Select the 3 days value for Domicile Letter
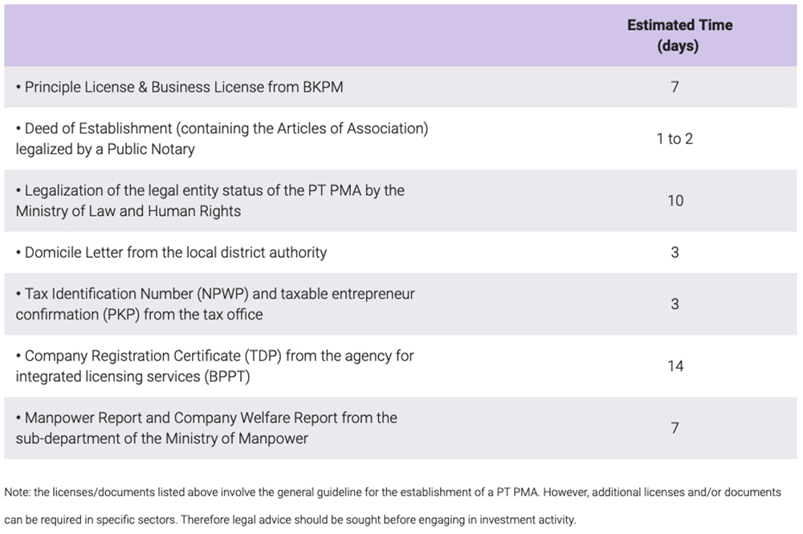Image resolution: width=803 pixels, height=534 pixels. 675,252
